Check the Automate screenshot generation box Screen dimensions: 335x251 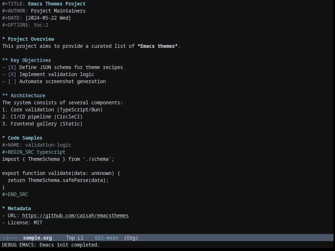click(12, 81)
